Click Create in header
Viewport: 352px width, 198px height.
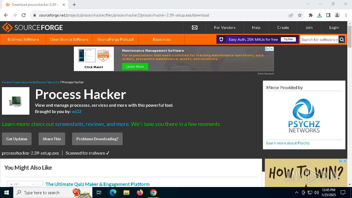pos(283,28)
